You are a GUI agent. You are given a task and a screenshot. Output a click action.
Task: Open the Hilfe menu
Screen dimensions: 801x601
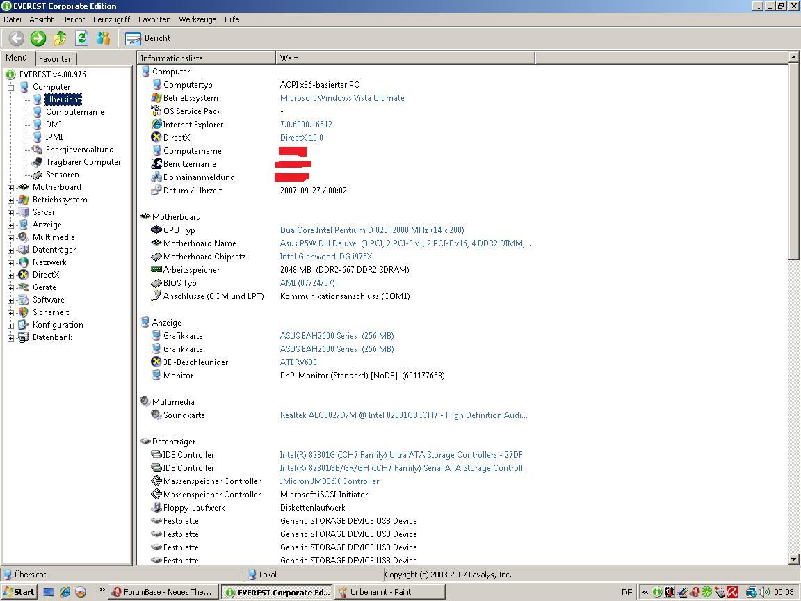[x=232, y=19]
